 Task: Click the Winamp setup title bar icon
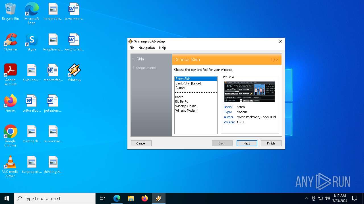(131, 41)
